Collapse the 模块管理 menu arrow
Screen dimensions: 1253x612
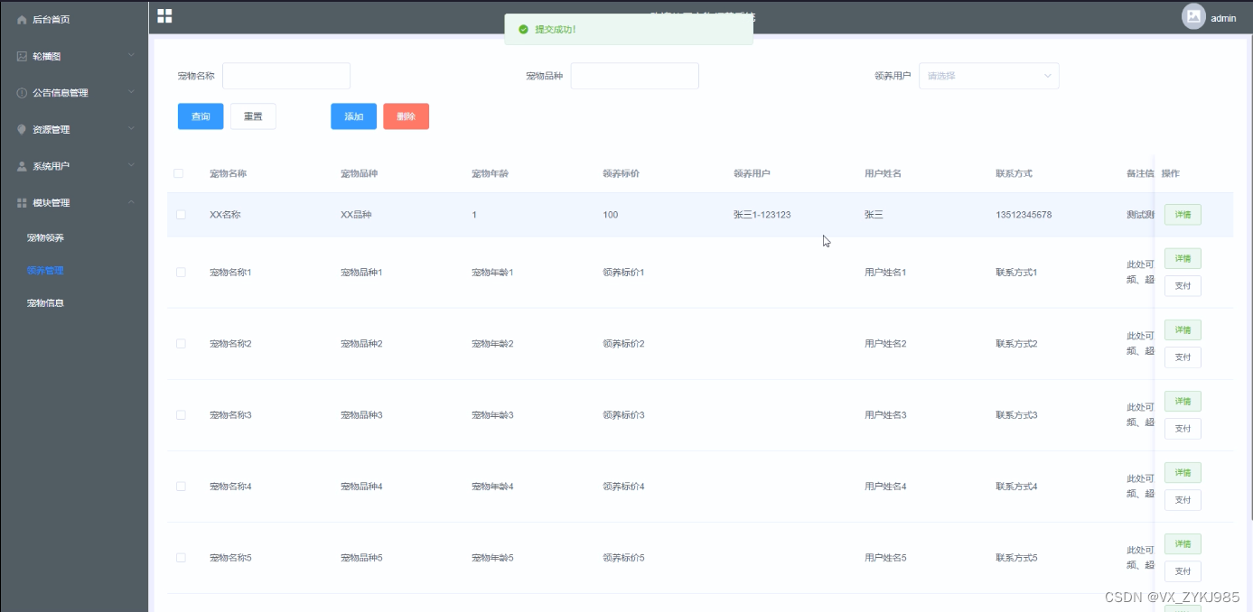click(131, 202)
